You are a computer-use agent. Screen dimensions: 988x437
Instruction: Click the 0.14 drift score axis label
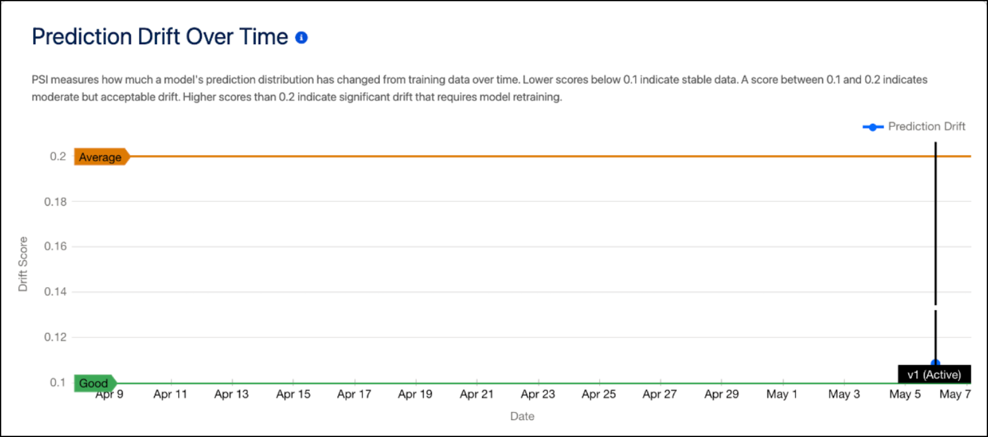[55, 292]
